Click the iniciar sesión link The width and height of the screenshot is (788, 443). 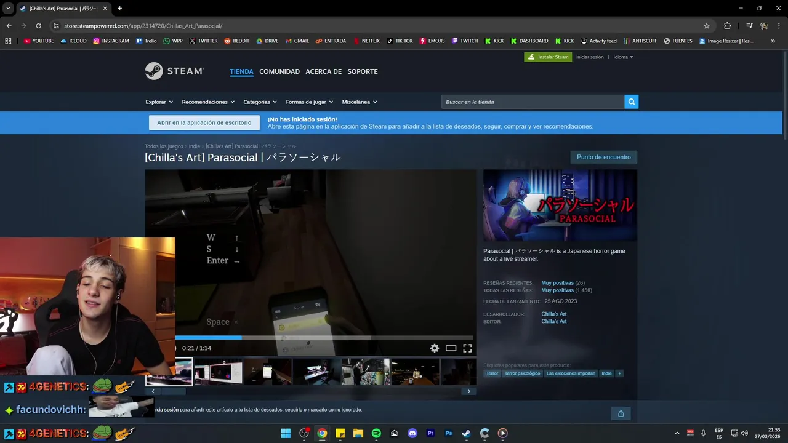click(590, 57)
